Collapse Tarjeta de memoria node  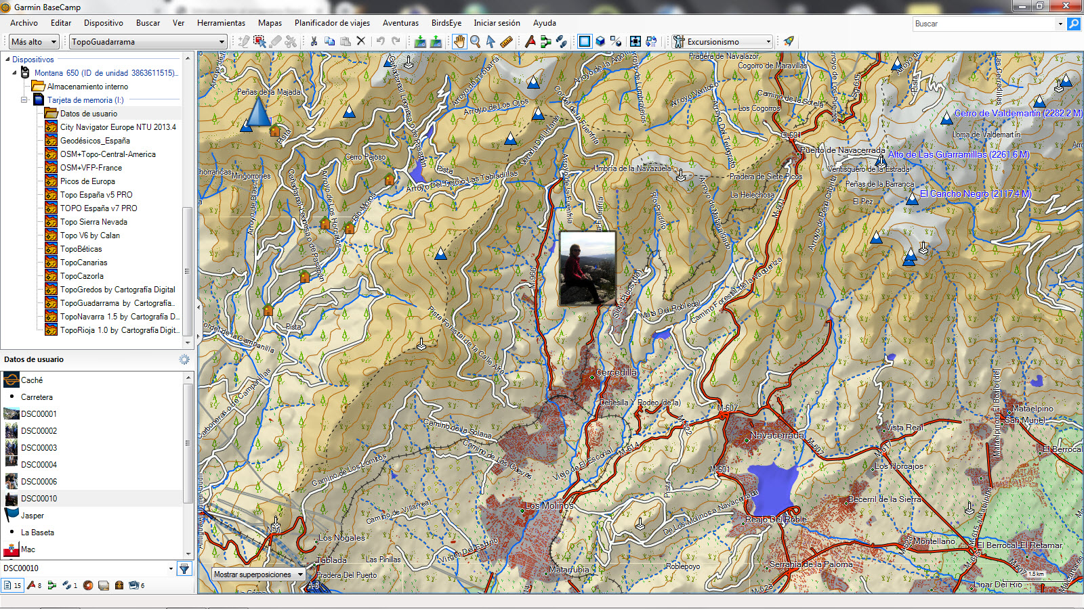pyautogui.click(x=24, y=100)
